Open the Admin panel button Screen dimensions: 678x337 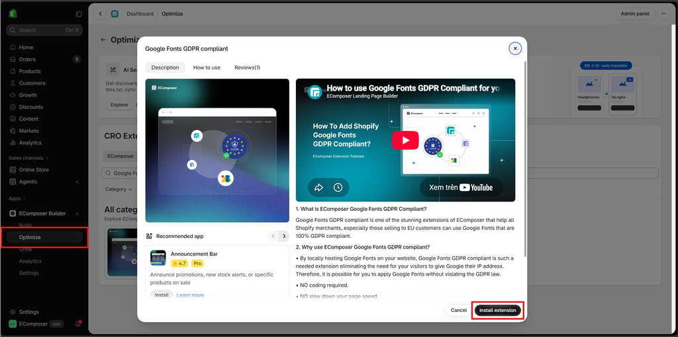(635, 14)
